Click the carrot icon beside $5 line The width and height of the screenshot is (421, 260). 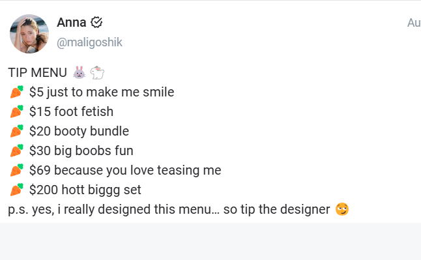(17, 92)
